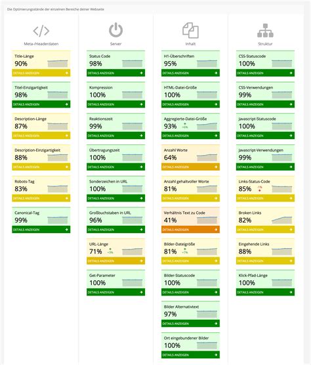Image resolution: width=311 pixels, height=365 pixels.
Task: Click arrow icon in Title-Länge details bar
Action: coord(67,73)
